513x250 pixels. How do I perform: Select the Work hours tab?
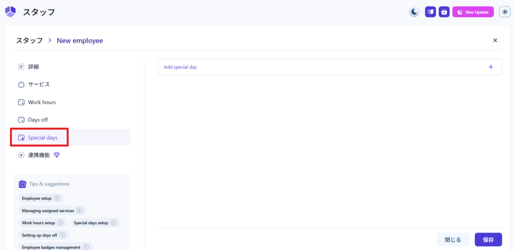(x=42, y=102)
